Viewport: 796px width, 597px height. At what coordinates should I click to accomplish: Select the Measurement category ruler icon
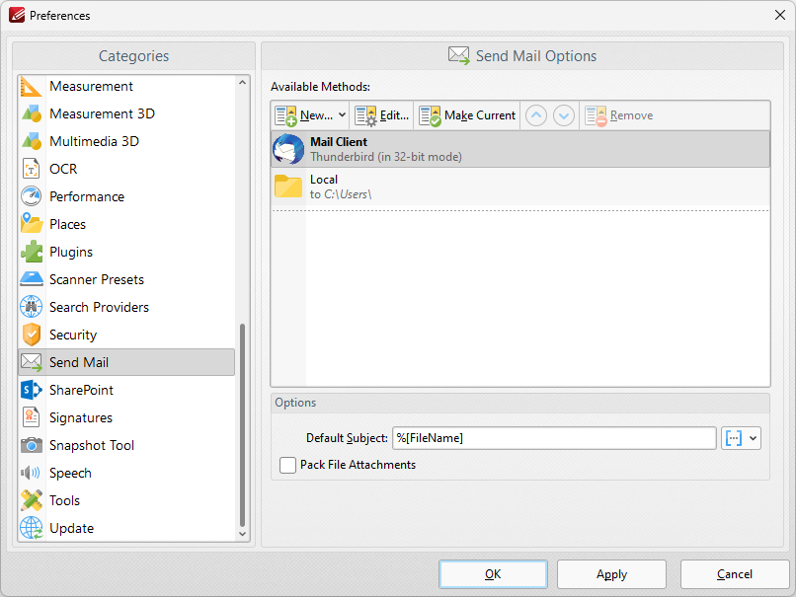coord(31,86)
